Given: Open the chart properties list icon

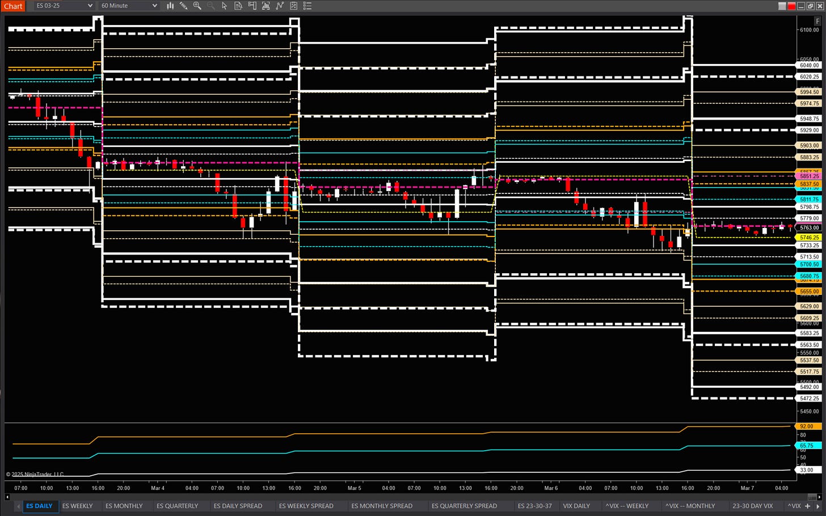Looking at the screenshot, I should point(307,6).
